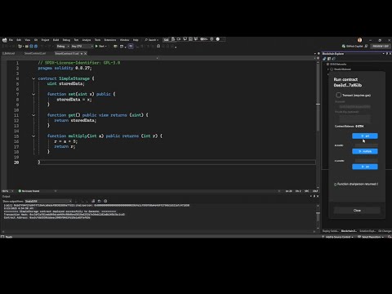Click third Blockchain Explorer toolbar icon
This screenshot has height=294, width=392.
[334, 59]
